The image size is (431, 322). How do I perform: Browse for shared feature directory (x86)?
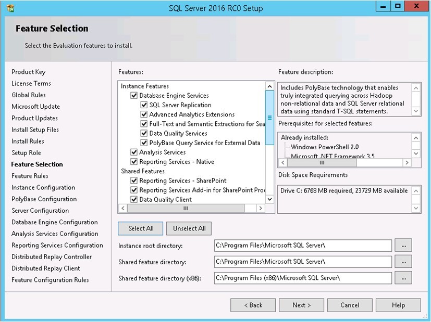403,278
